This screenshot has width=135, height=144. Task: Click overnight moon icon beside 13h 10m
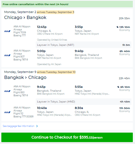pos(118,27)
